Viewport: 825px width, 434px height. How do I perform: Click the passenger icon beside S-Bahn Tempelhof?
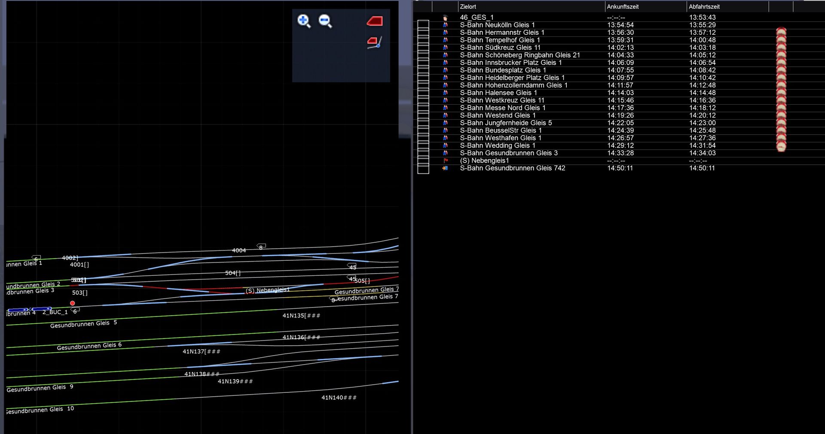click(445, 40)
